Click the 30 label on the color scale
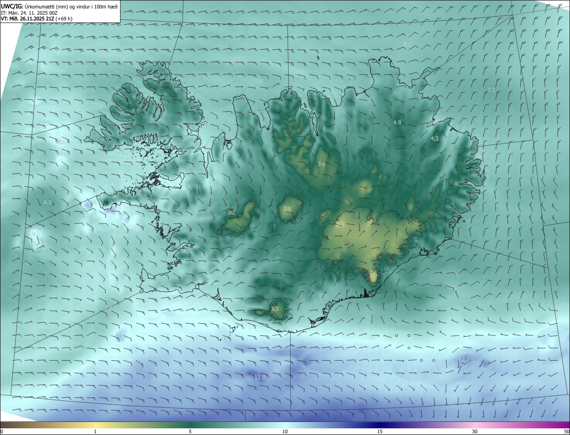This screenshot has height=435, width=570. [475, 431]
